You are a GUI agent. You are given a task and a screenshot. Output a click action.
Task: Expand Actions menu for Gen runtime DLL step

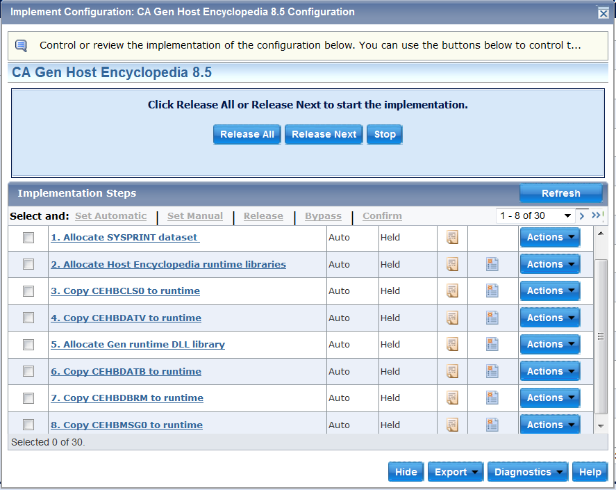550,344
